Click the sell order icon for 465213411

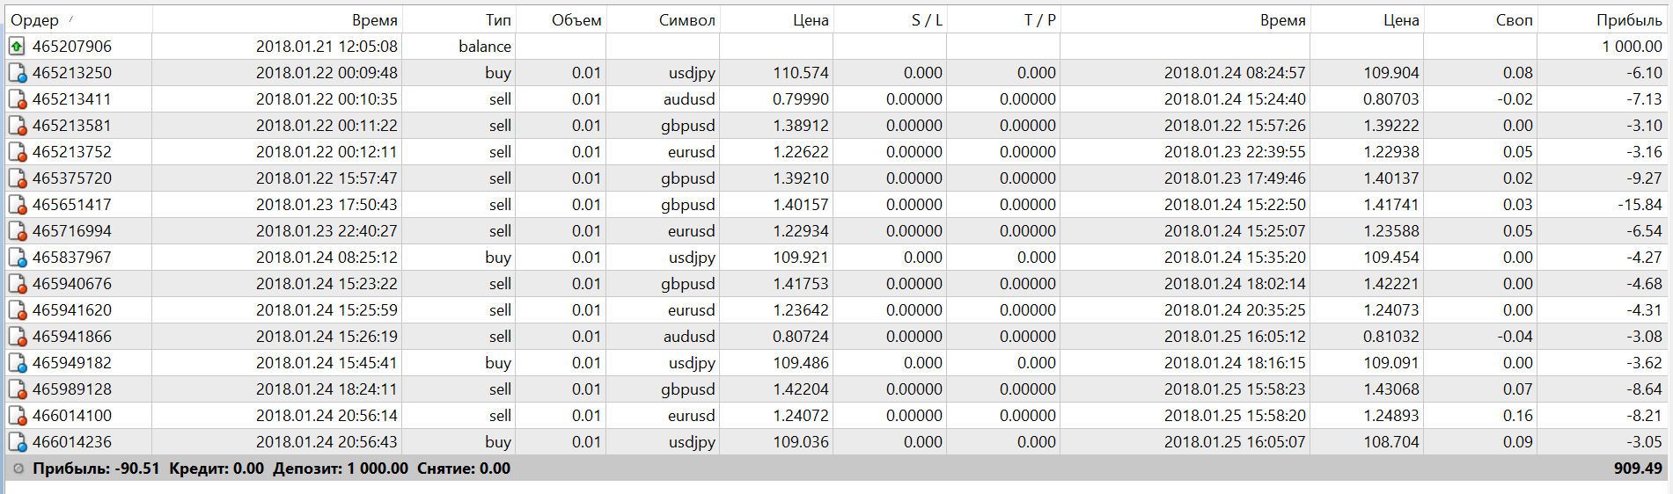coord(17,99)
